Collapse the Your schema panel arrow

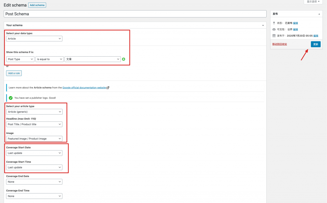tap(263, 25)
